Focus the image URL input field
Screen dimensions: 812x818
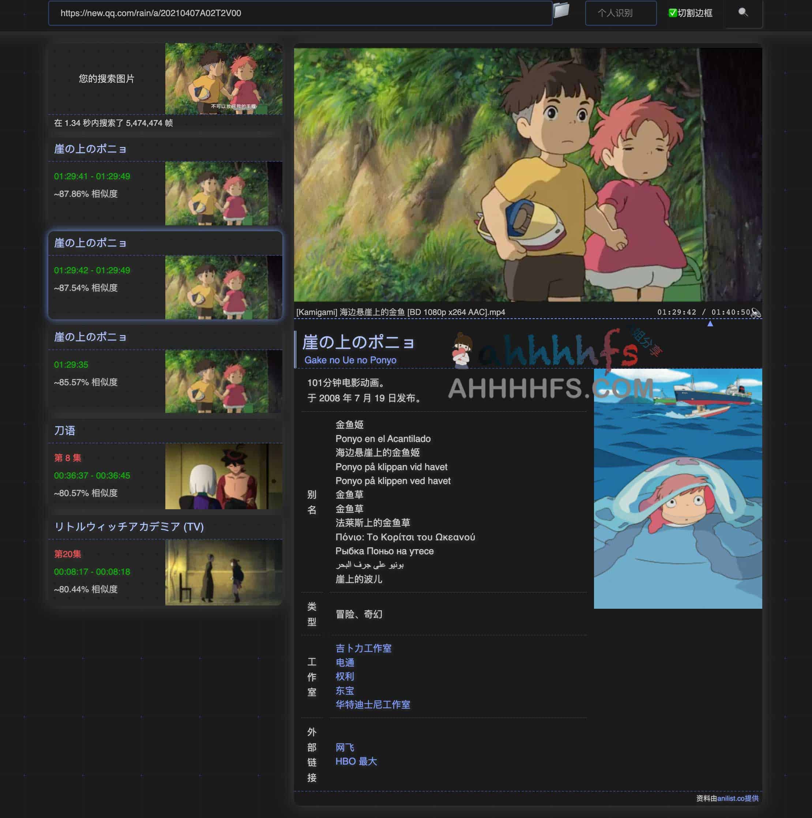coord(300,13)
